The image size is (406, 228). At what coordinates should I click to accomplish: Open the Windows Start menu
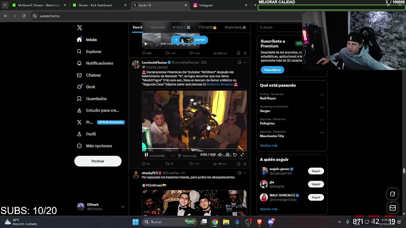(135, 222)
